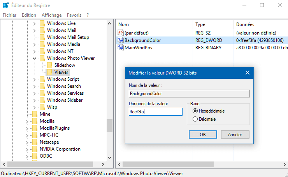Screen dimensions: 288x177
Task: Click the (par défaut) string value icon
Action: [121, 33]
